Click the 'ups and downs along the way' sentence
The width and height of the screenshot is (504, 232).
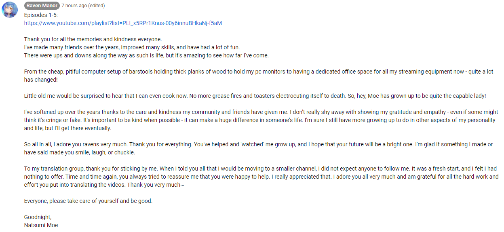tap(146, 55)
